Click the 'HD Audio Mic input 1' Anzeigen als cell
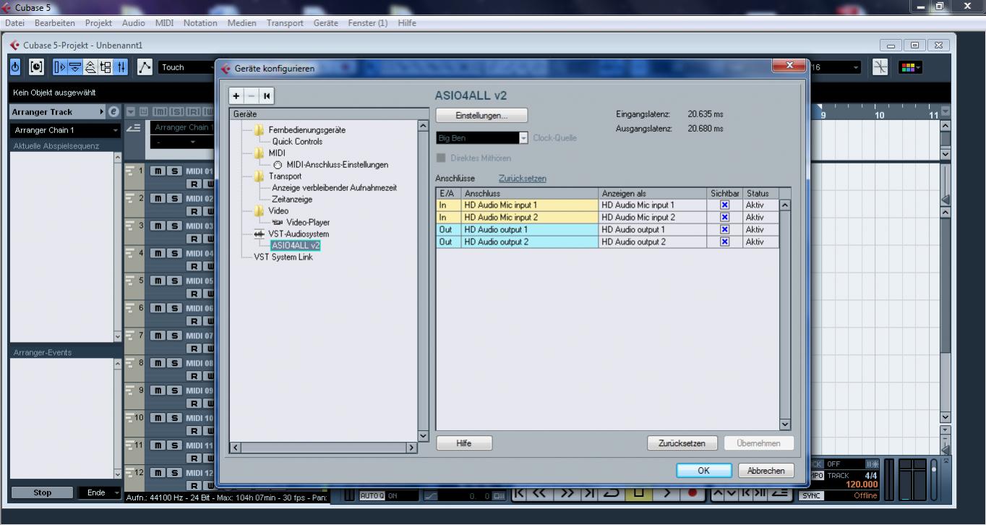The image size is (986, 525). point(653,205)
